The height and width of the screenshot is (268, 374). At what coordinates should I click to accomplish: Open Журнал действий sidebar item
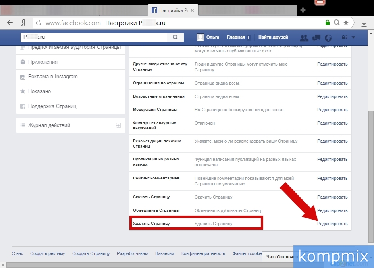(71, 125)
